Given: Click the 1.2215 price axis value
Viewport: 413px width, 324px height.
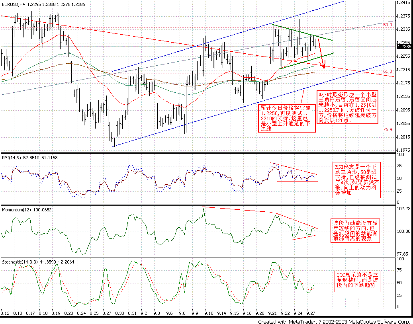Looking at the screenshot, I should pos(404,70).
